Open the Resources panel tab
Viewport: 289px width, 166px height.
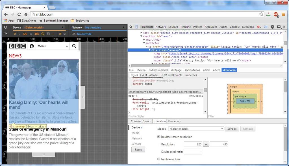click(x=211, y=27)
